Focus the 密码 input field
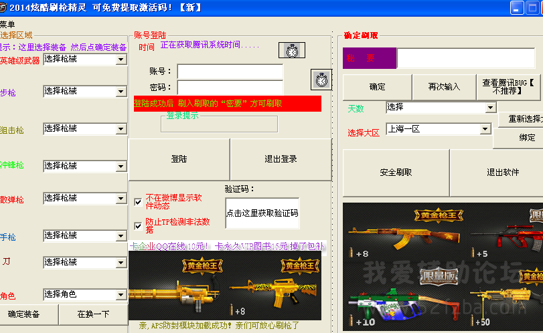 (230, 88)
